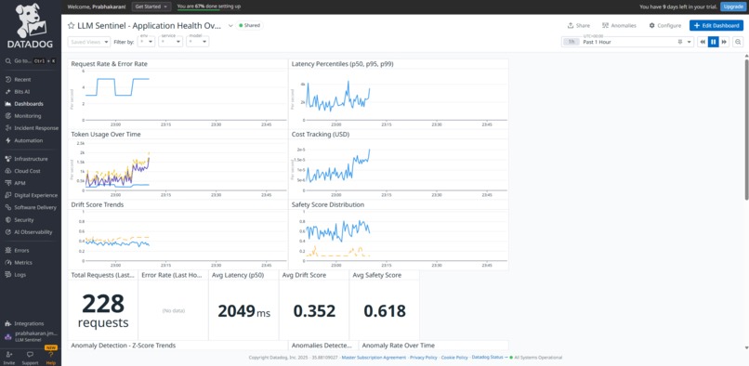This screenshot has height=366, width=749.
Task: Click the calendar pin icon in time picker
Action: (679, 42)
